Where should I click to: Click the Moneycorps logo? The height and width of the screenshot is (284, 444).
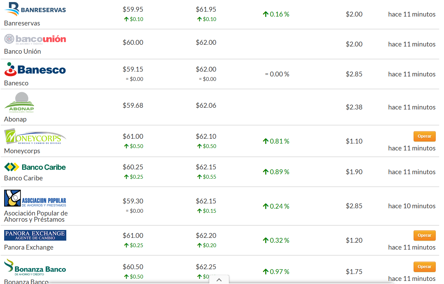tap(35, 137)
